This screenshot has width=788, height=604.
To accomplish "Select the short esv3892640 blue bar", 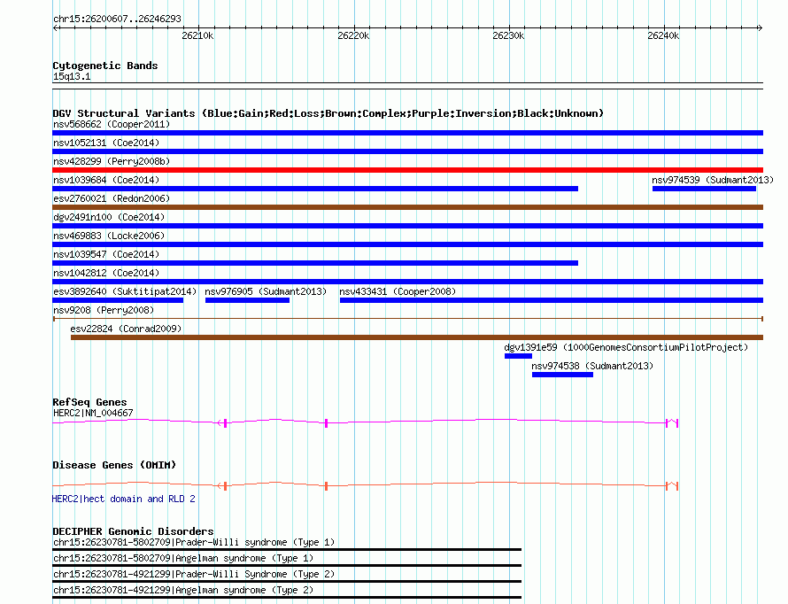I will coord(118,300).
